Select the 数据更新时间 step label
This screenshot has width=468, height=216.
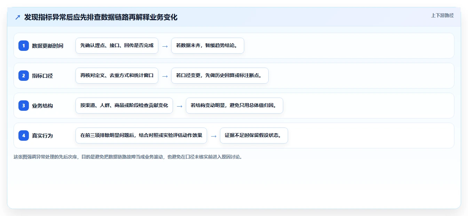[x=48, y=46]
